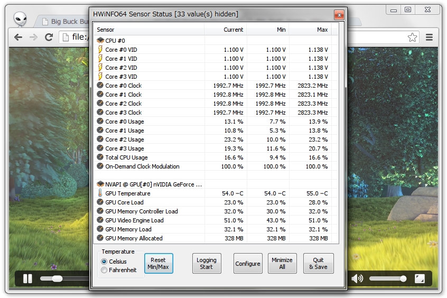The width and height of the screenshot is (447, 298).
Task: Select the GPU Video Engine Load label
Action: pos(134,220)
